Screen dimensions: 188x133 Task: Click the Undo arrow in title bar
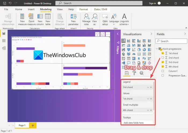point(10,3)
